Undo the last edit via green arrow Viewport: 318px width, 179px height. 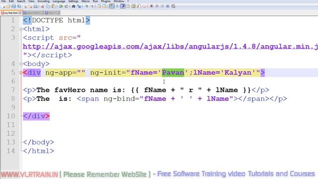(x=61, y=6)
